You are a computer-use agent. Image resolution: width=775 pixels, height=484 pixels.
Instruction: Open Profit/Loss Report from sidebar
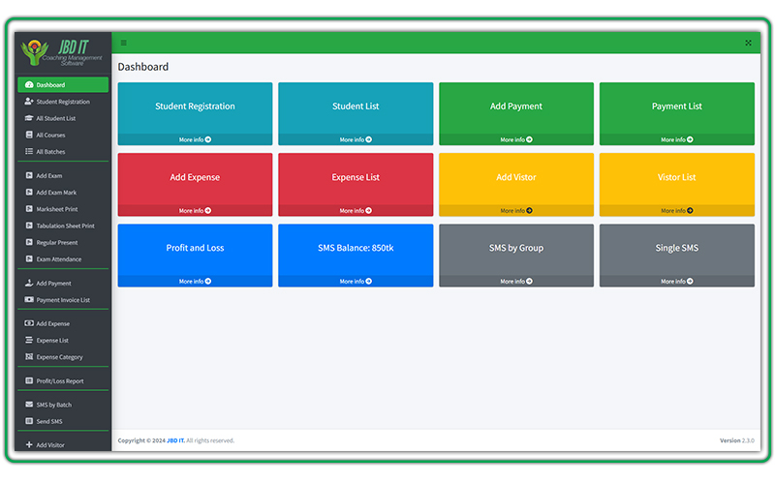tap(60, 381)
